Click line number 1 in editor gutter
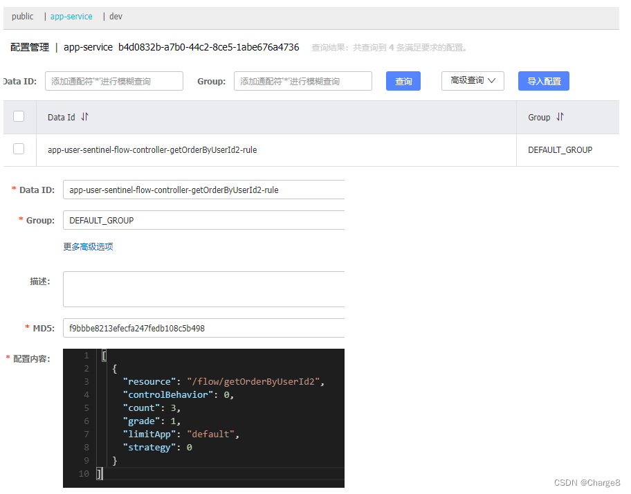Screen dimensions: 631x494 [x=86, y=356]
